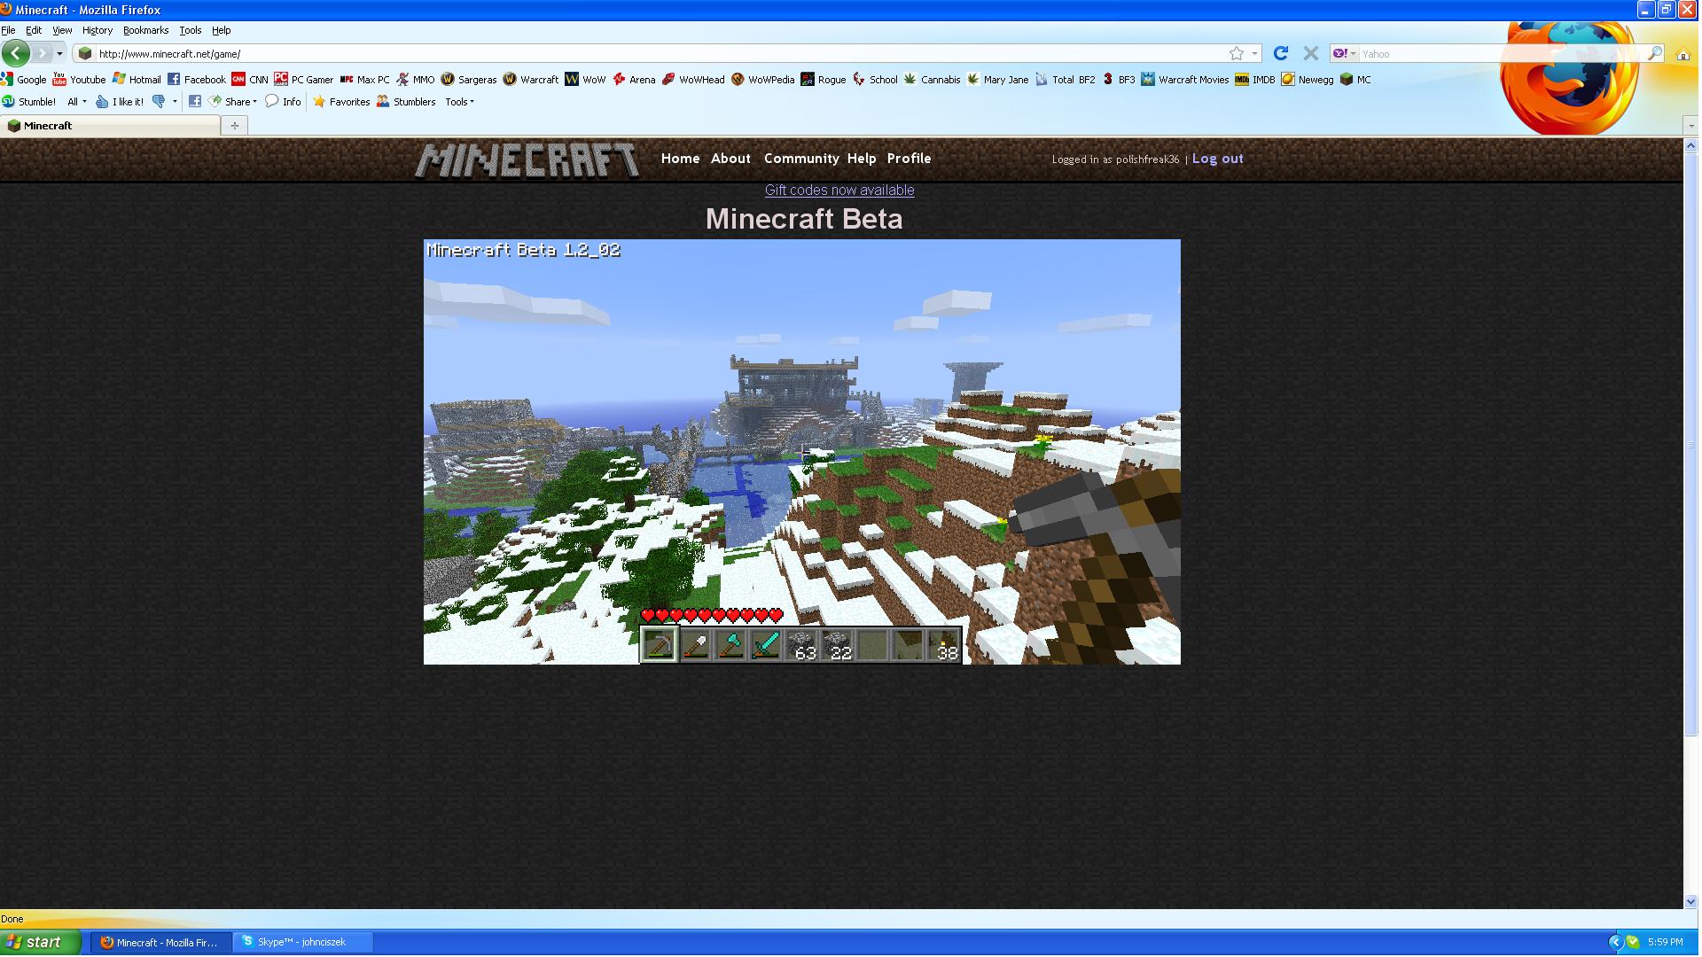Screen dimensions: 1702x957
Task: Bookmark page with the star icon
Action: coord(1236,54)
